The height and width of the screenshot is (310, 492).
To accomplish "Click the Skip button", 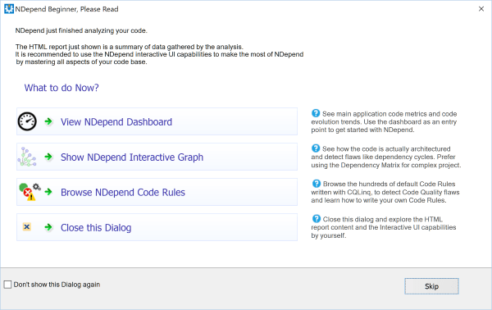I will [x=431, y=286].
